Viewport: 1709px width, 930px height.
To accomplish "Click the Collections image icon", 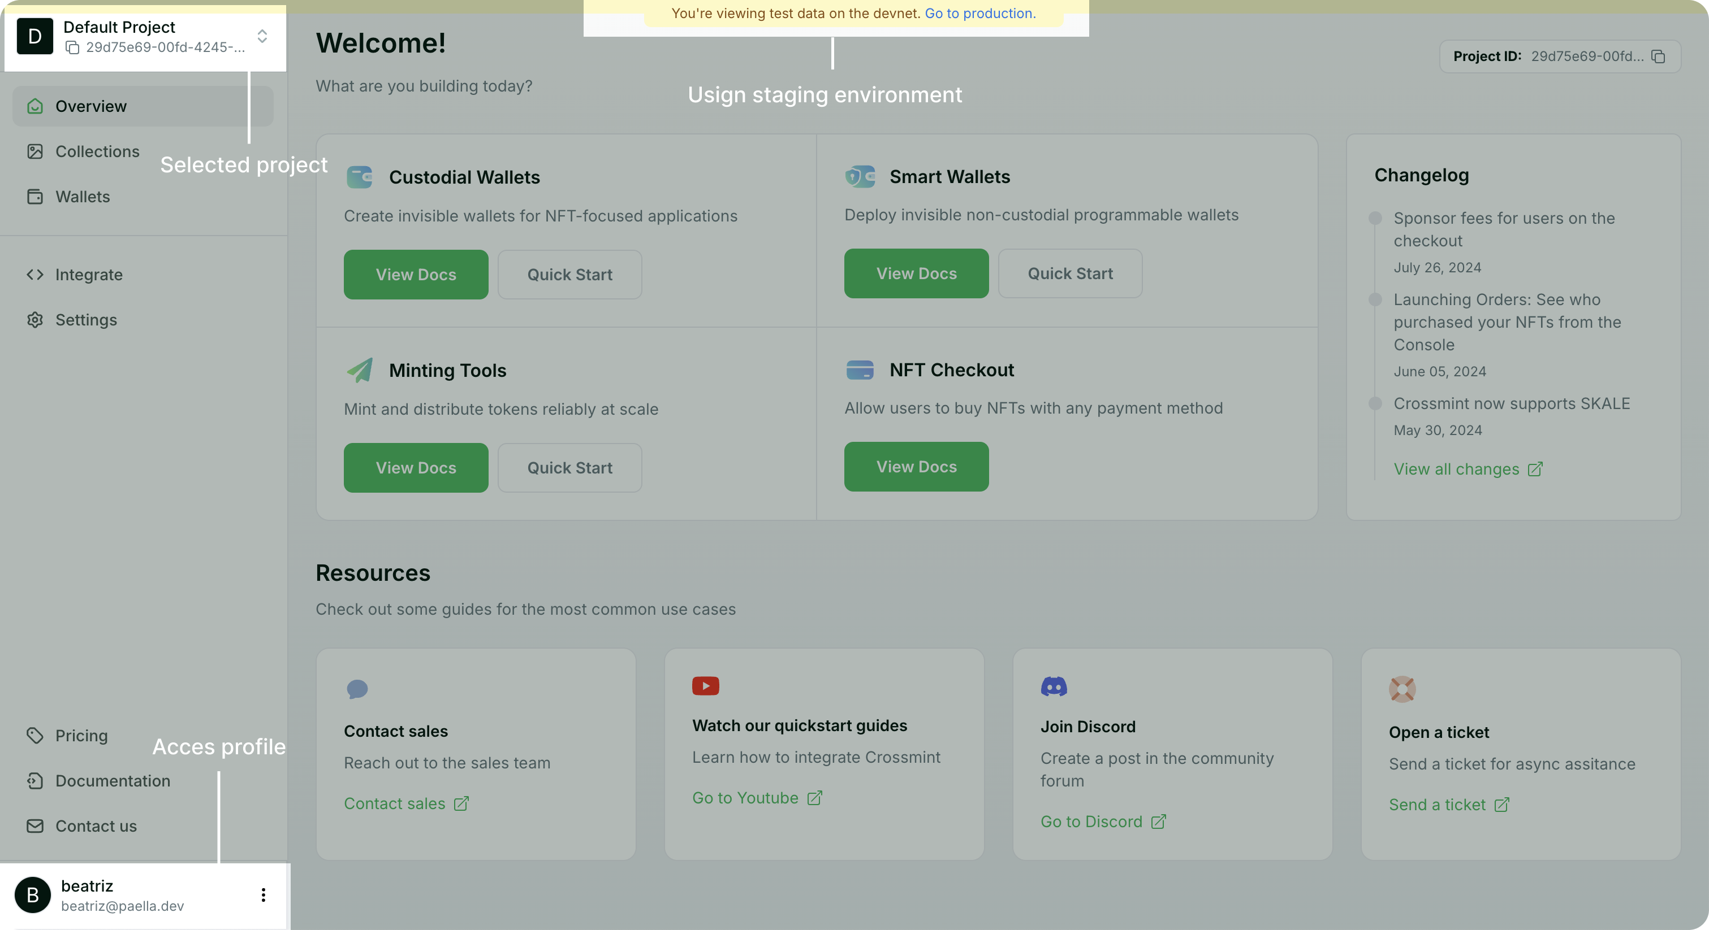I will pyautogui.click(x=35, y=151).
